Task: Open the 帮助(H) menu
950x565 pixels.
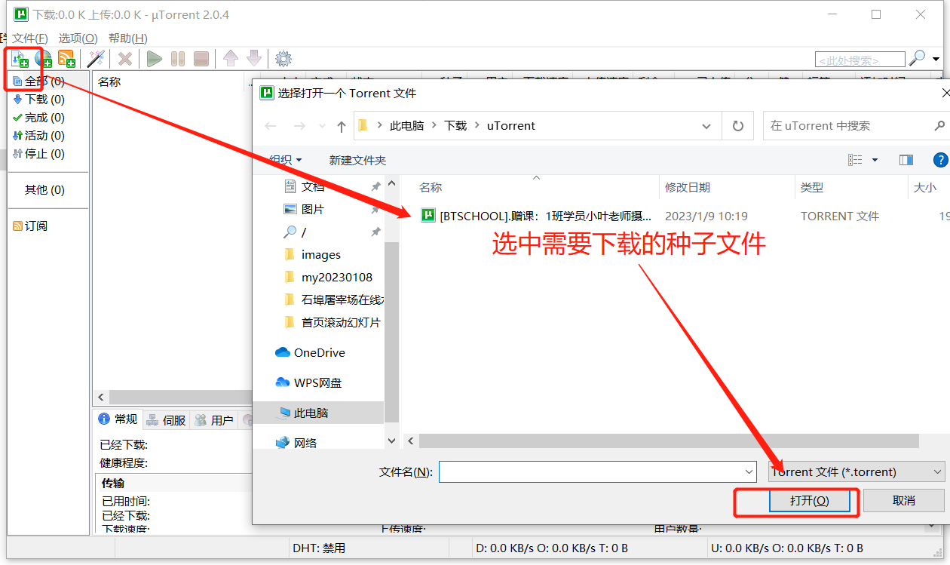Action: click(x=128, y=38)
